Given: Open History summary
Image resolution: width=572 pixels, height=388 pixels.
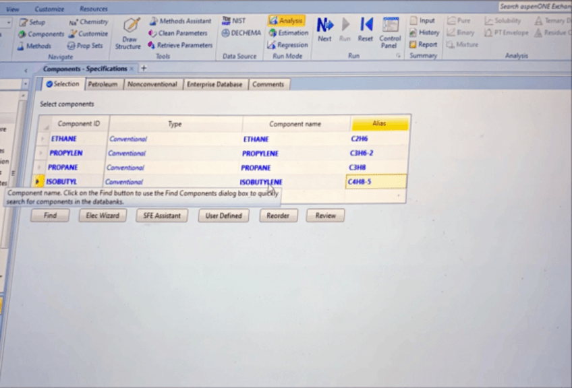Looking at the screenshot, I should tap(424, 32).
